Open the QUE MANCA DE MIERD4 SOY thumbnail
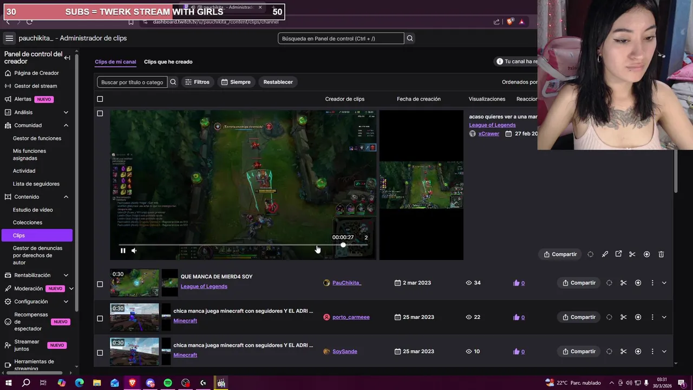 [x=135, y=283]
